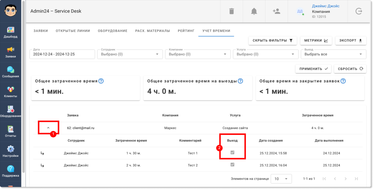This screenshot has height=189, width=373.
Task: Switch to the Оборудование tab
Action: 112,31
